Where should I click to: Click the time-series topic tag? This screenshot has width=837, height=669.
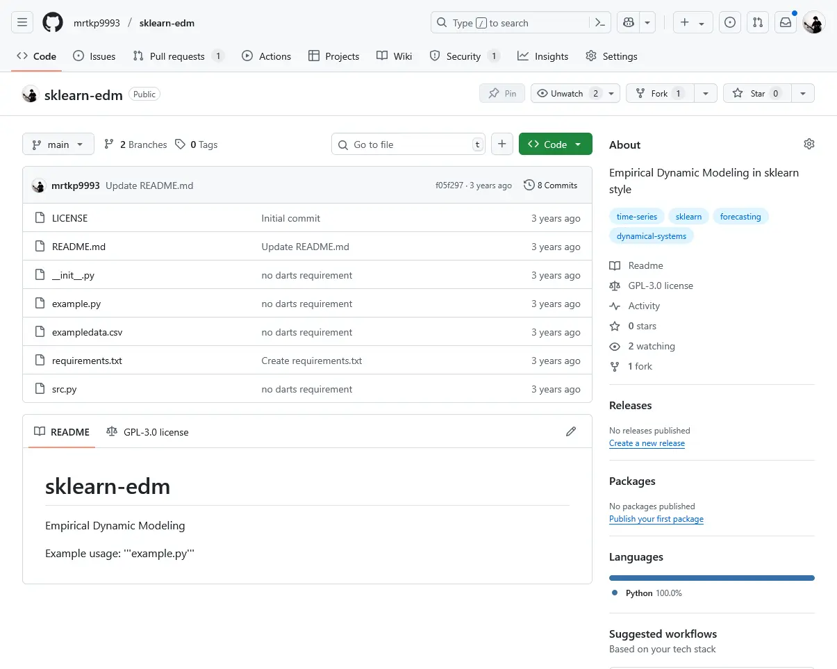pyautogui.click(x=637, y=217)
